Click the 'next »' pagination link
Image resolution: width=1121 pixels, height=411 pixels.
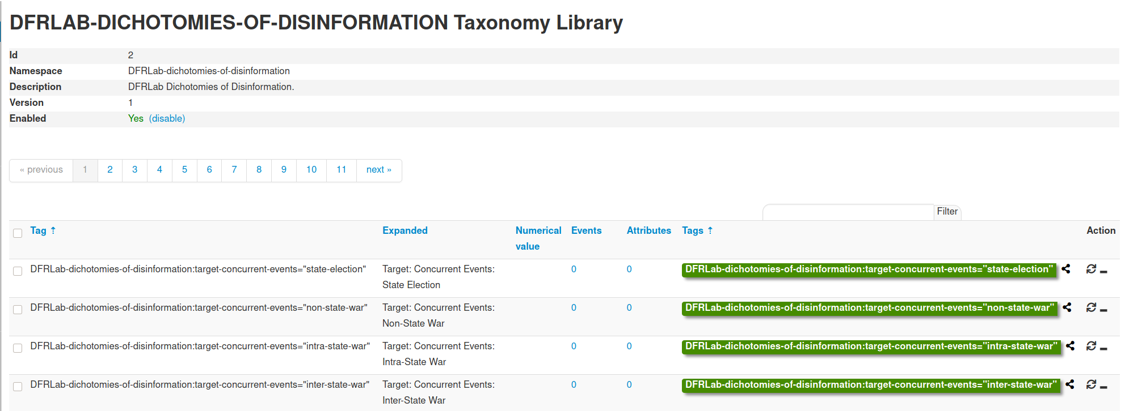click(378, 170)
